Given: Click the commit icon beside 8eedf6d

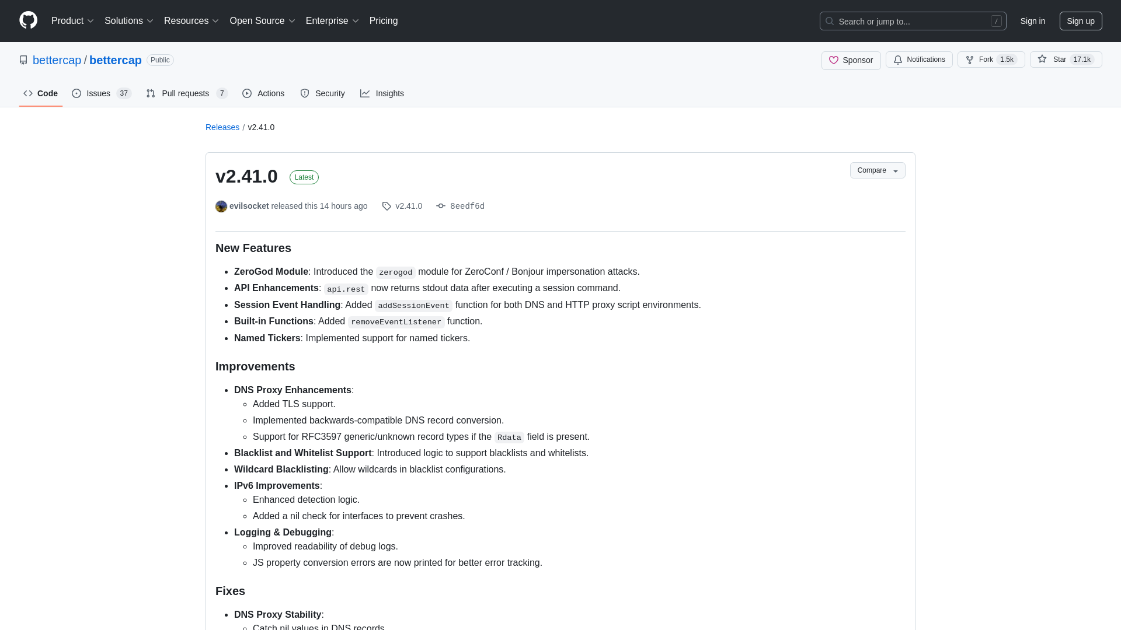Looking at the screenshot, I should [441, 206].
